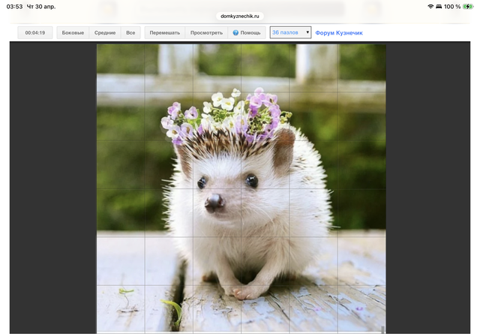Tap the domkyznechik.ru address bar

(240, 15)
